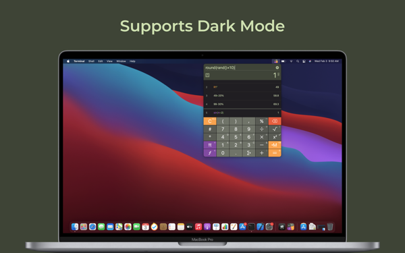This screenshot has height=253, width=405.
Task: Insert pi with the purple π key
Action: pos(210,145)
